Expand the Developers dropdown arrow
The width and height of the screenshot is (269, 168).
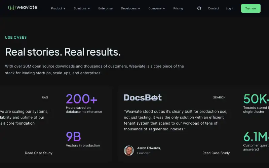[139, 8]
